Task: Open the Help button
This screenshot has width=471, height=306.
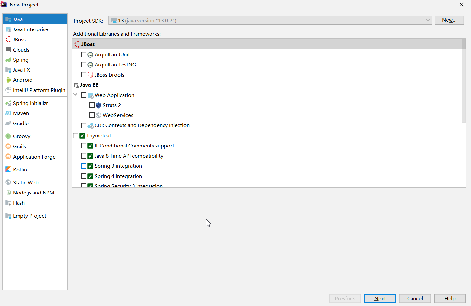Action: pyautogui.click(x=450, y=299)
